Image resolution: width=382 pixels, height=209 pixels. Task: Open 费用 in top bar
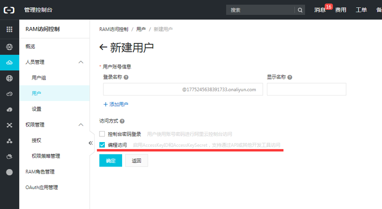tap(341, 10)
